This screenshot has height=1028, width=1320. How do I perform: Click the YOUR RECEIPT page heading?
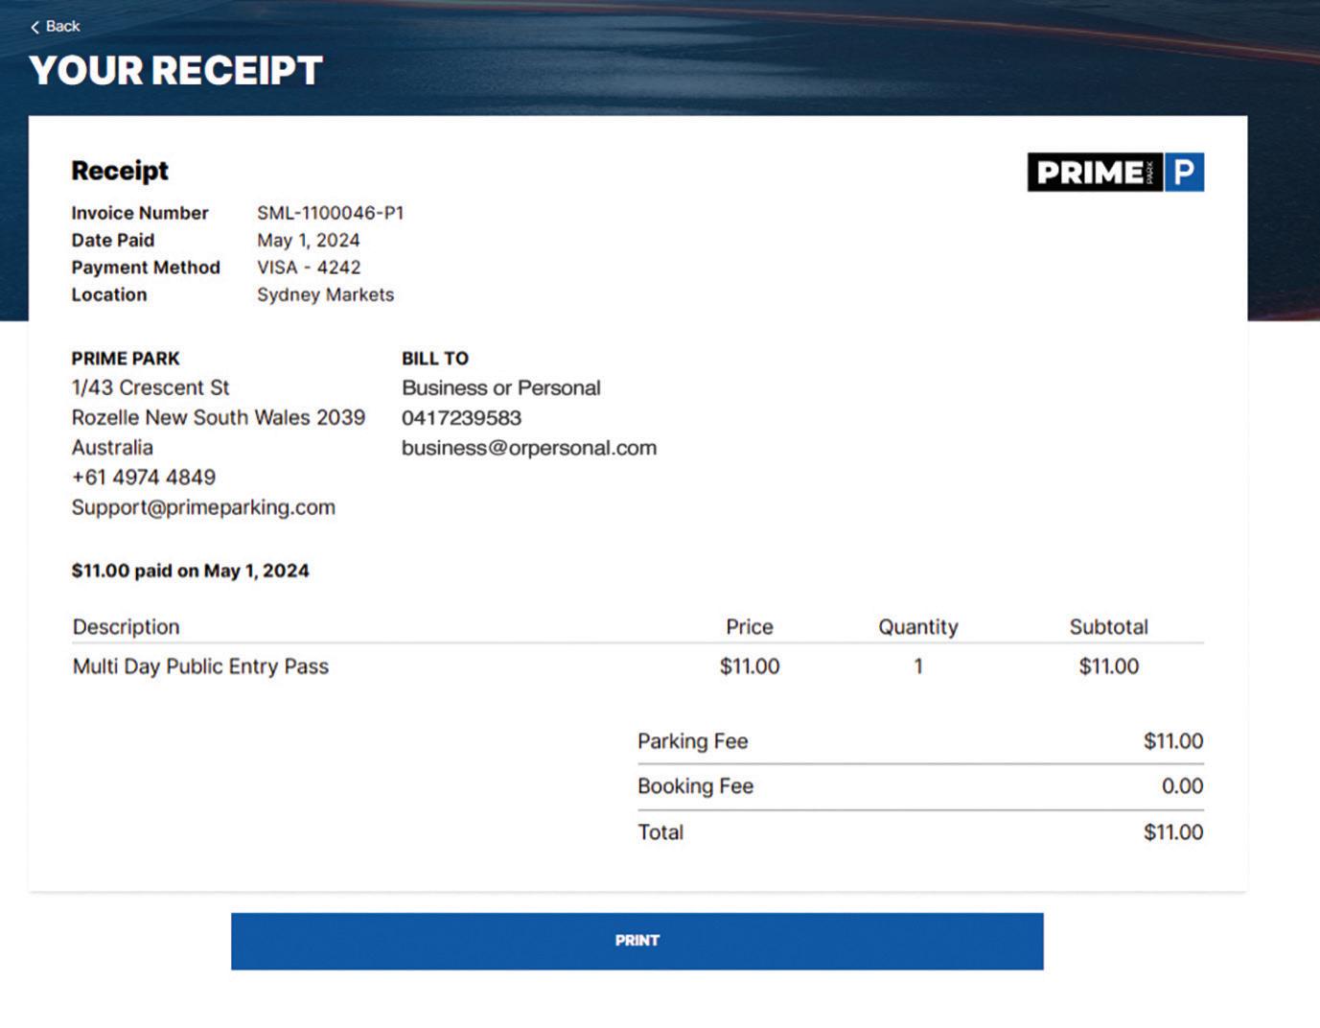coord(175,71)
